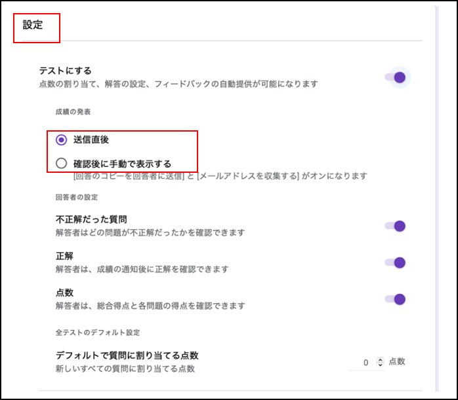Switch off the 点数 toggle

click(x=395, y=299)
